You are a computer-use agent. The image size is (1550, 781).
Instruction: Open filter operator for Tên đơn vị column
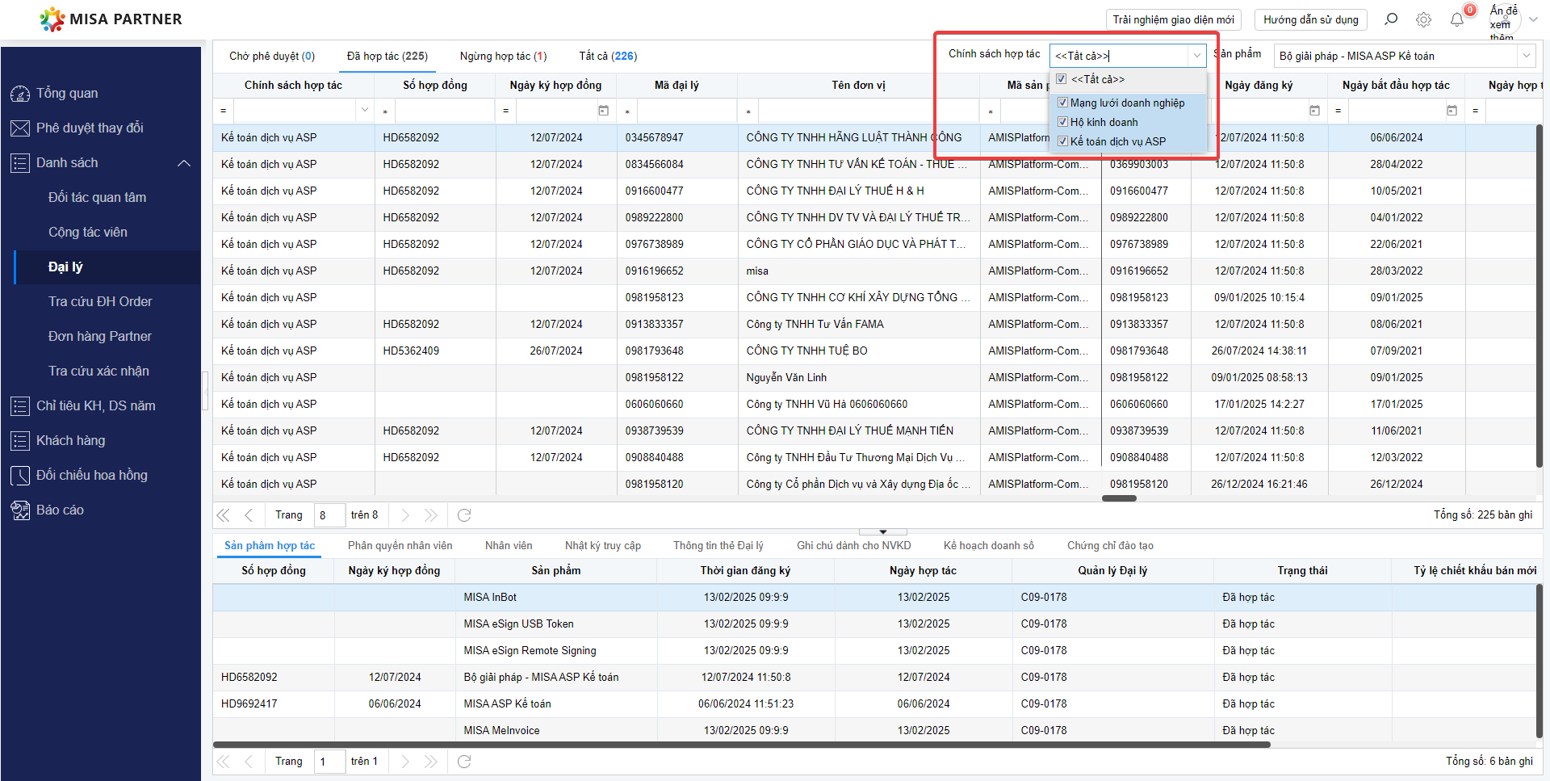[x=748, y=111]
